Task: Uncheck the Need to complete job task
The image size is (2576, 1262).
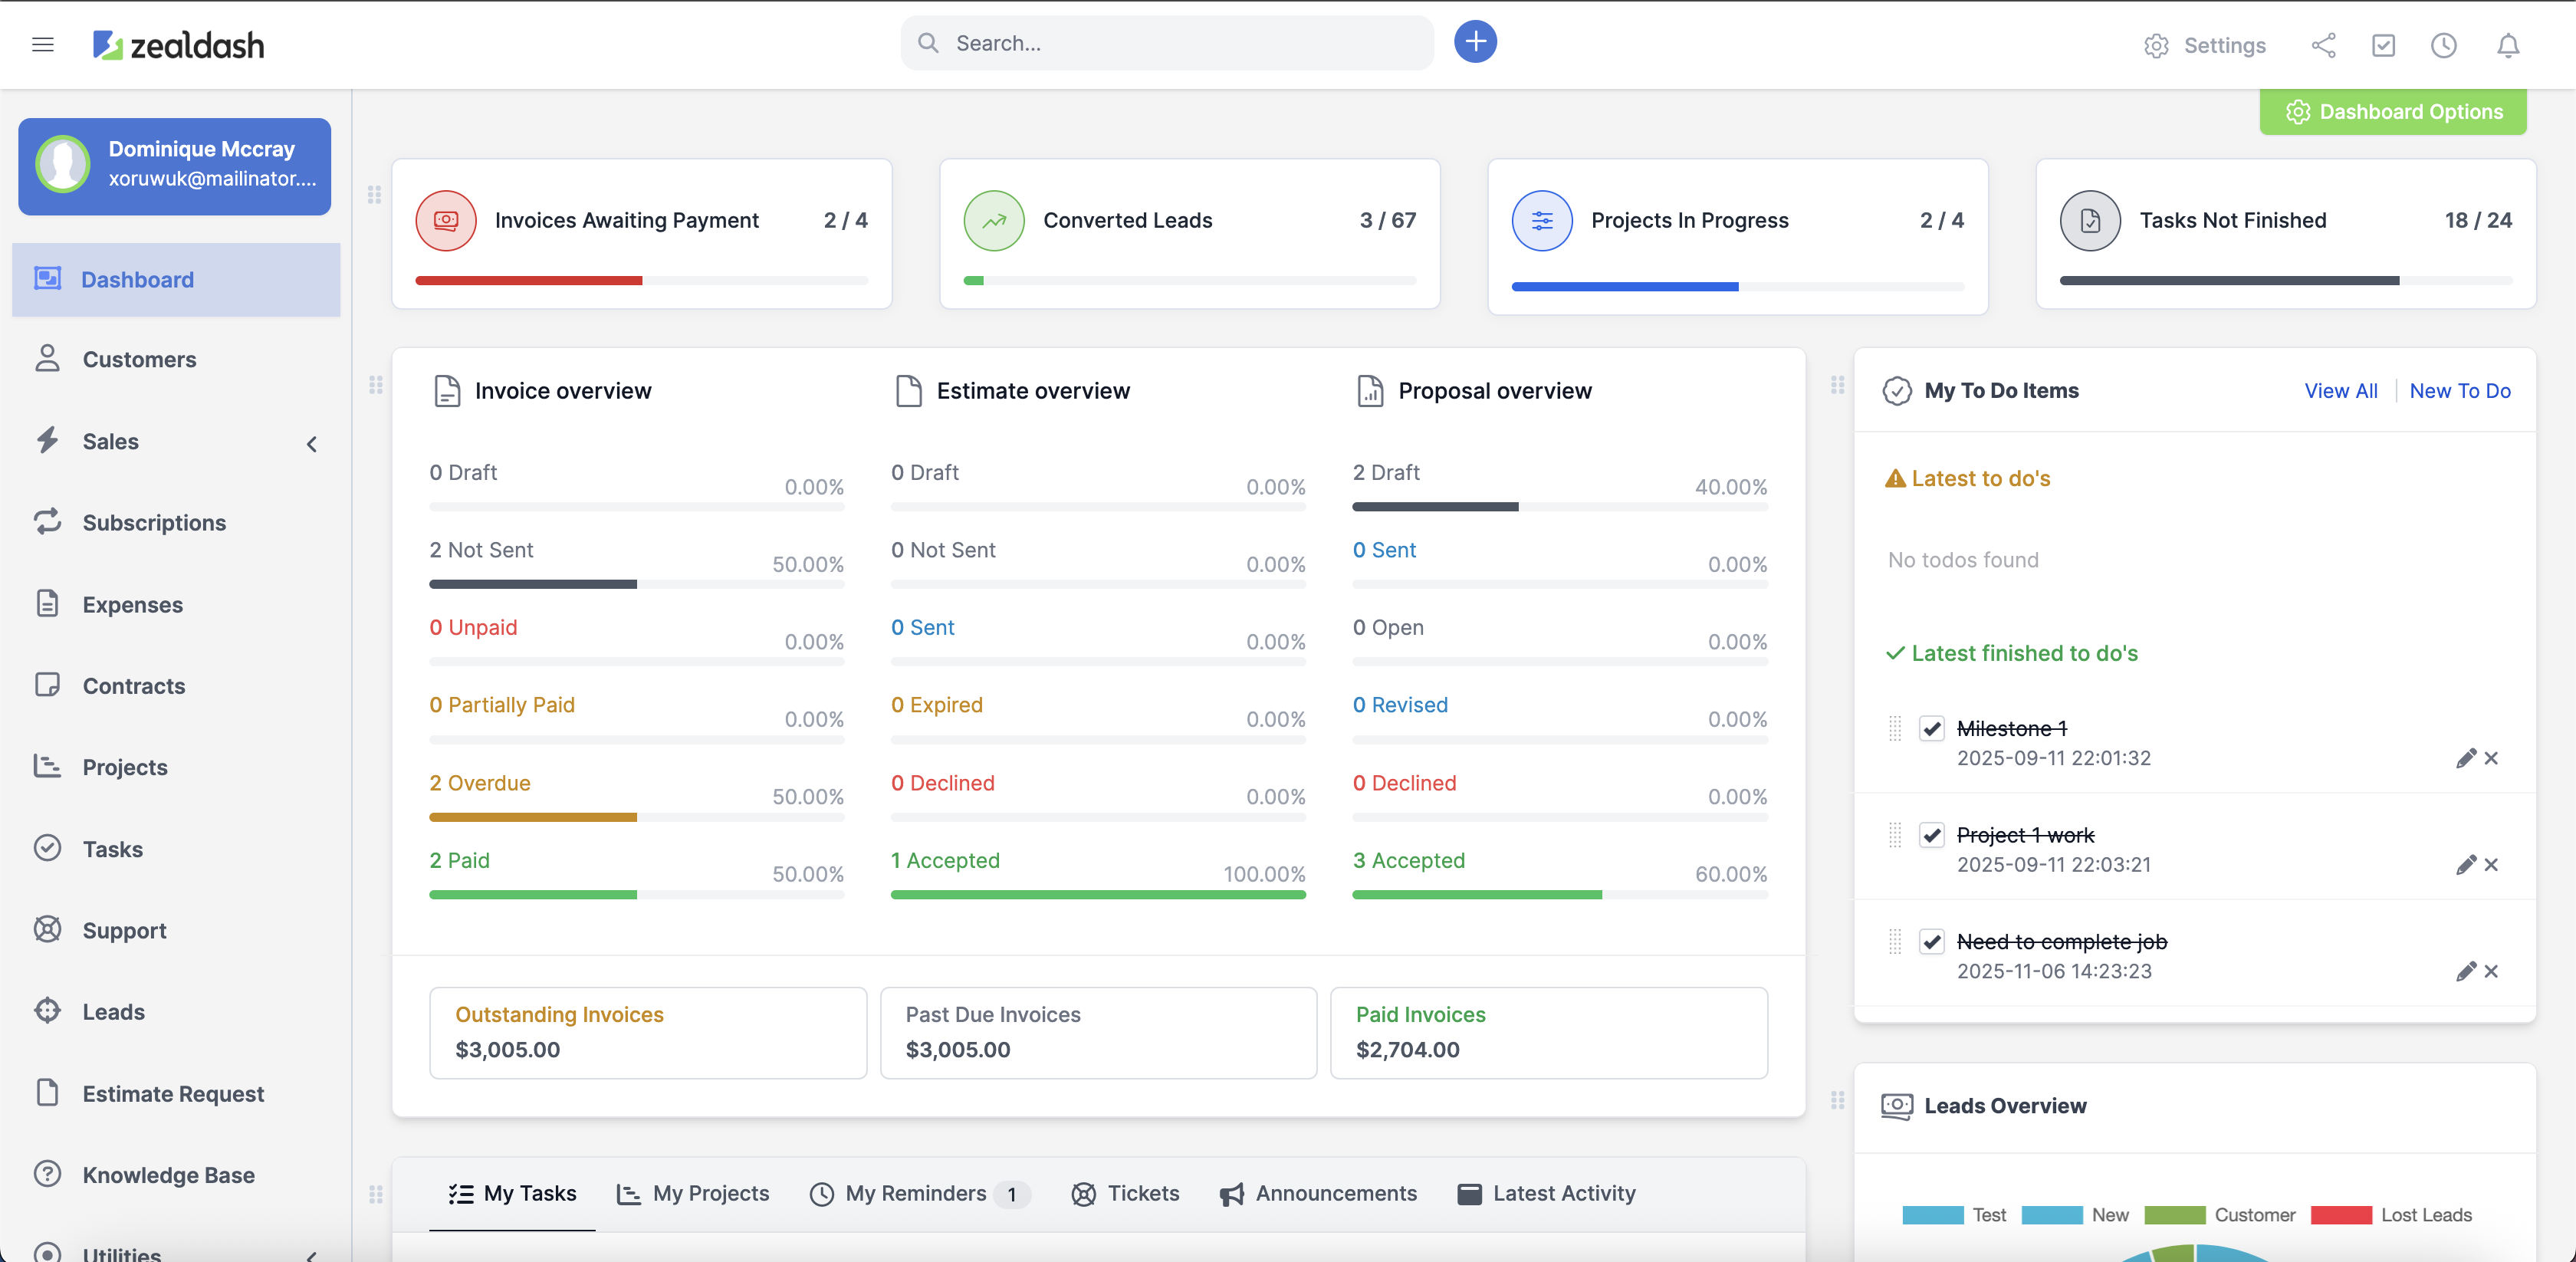Action: tap(1932, 941)
